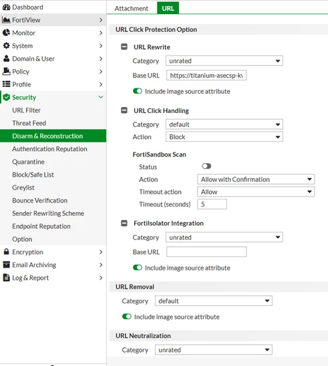
Task: Open URL Removal Category dropdown
Action: coord(214,301)
